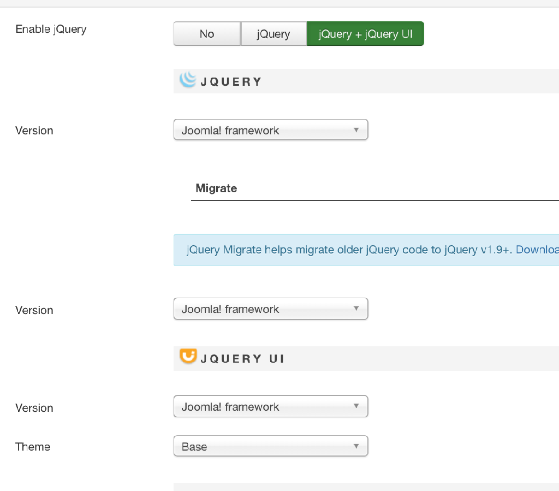Click the JQUERY section header text
This screenshot has height=491, width=559.
(231, 82)
